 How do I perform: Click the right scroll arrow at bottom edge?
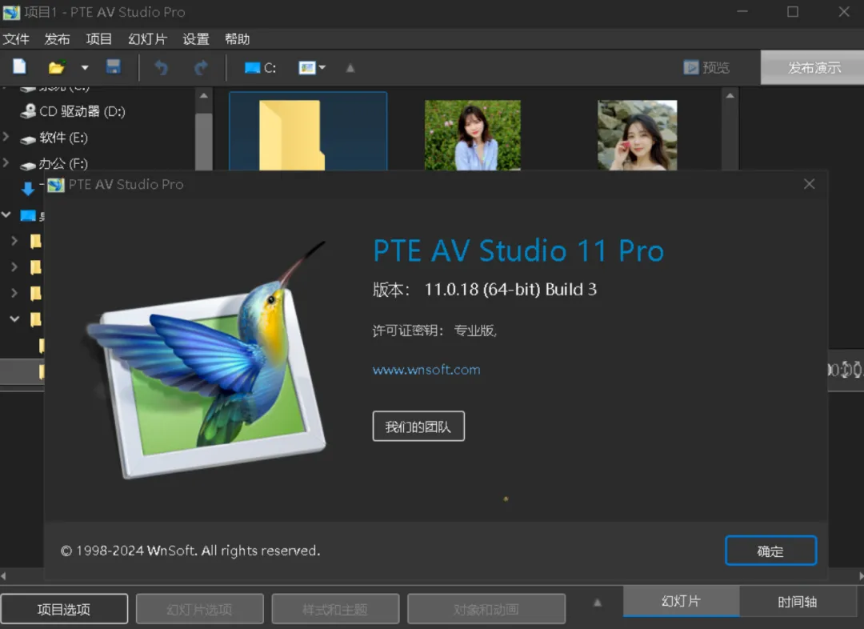point(861,576)
